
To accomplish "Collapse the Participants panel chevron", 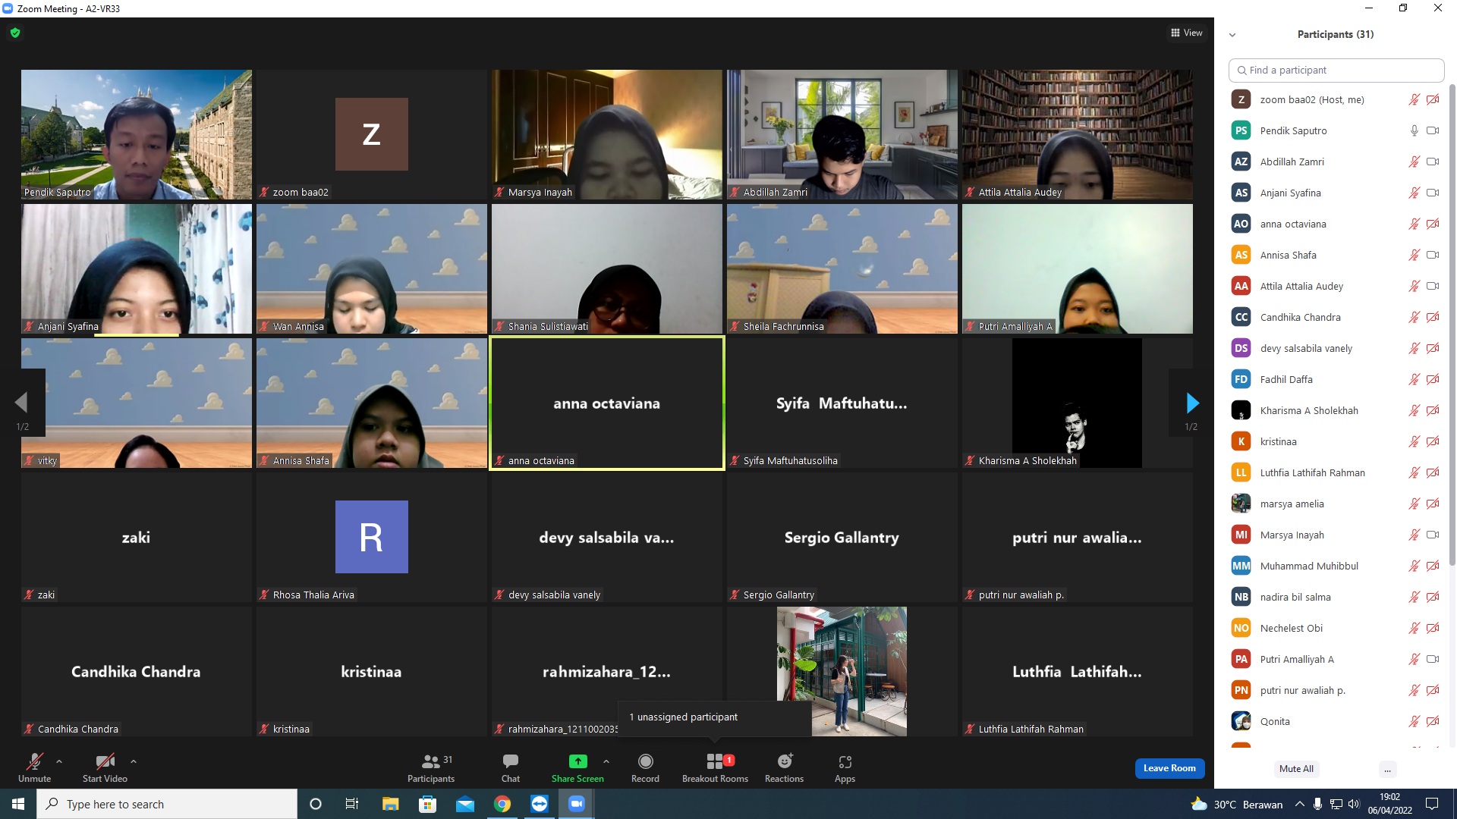I will coord(1232,35).
